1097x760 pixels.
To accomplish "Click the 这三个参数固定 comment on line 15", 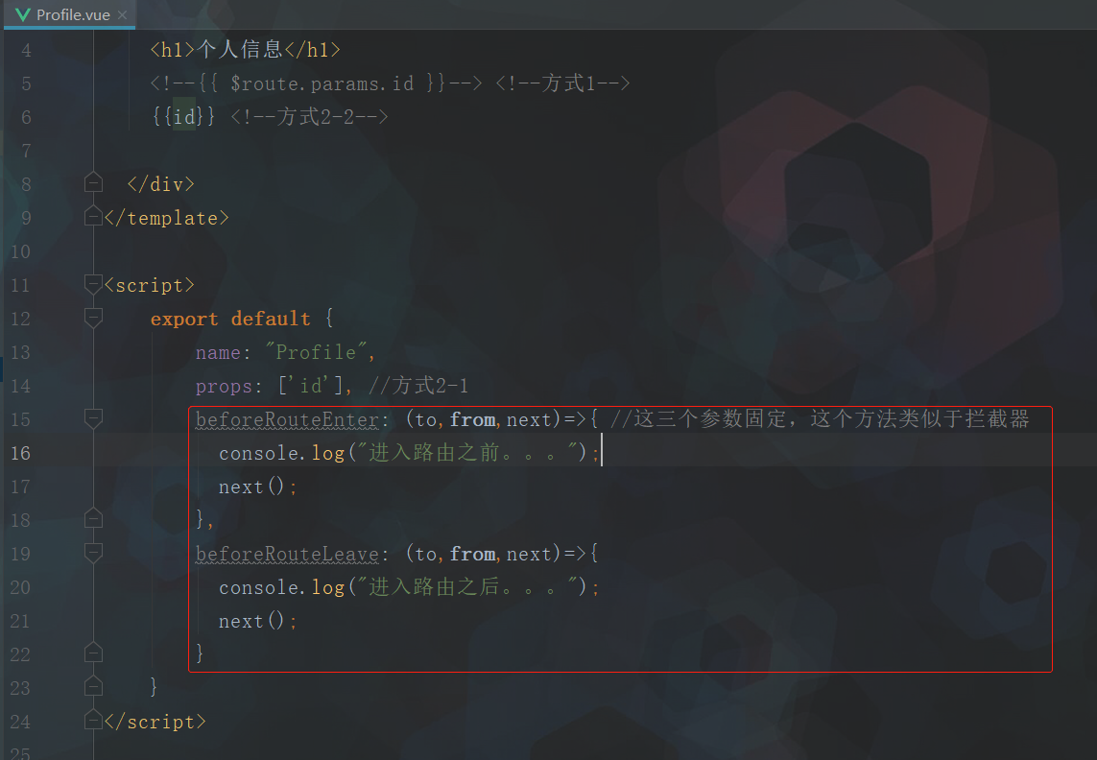I will 820,418.
